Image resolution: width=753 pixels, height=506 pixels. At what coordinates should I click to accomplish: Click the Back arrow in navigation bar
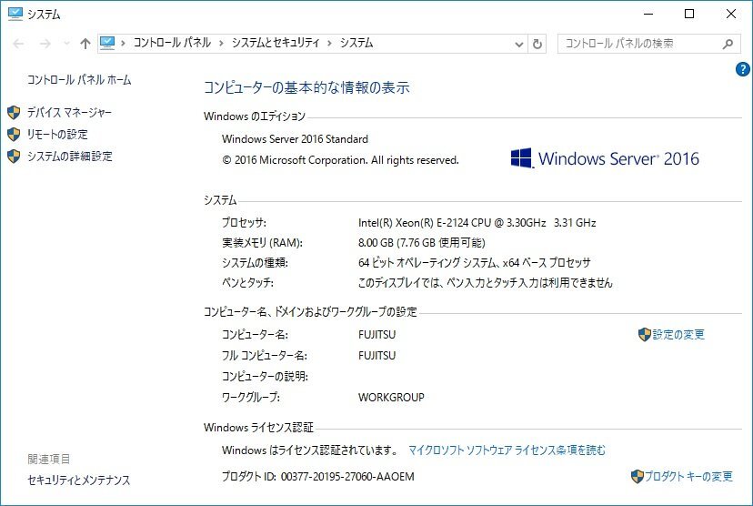(19, 44)
